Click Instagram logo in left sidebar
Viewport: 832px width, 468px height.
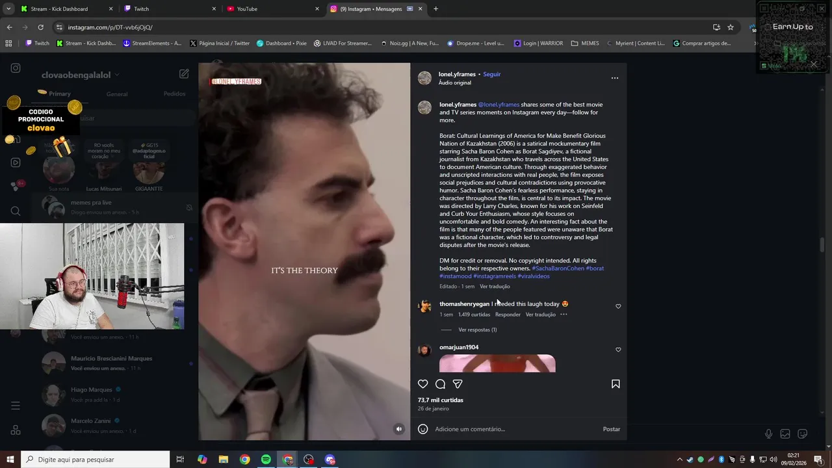point(16,68)
